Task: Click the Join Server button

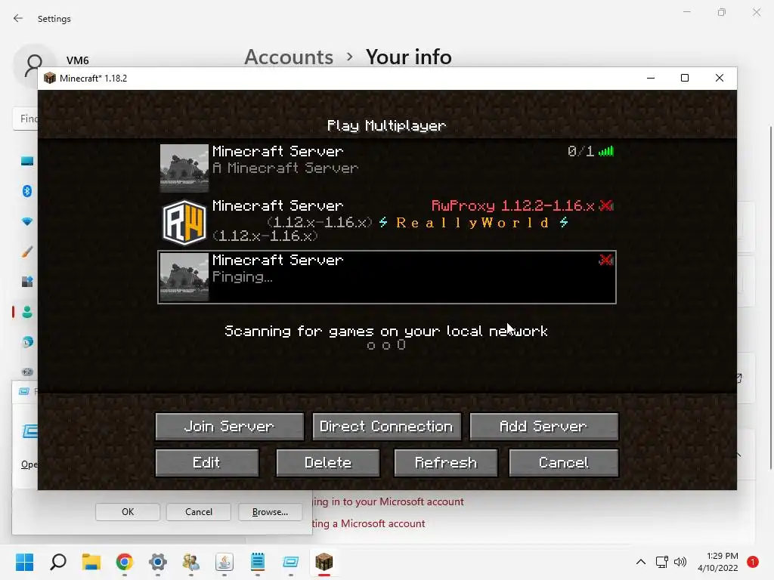Action: click(x=230, y=426)
